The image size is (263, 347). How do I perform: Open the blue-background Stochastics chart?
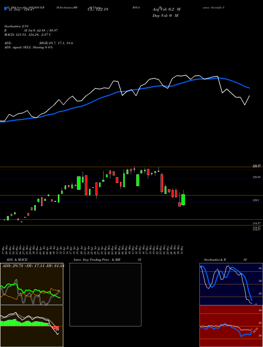[231, 284]
